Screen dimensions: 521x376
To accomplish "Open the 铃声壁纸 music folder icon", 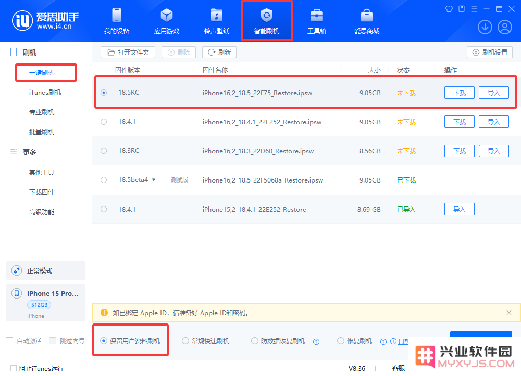I will pyautogui.click(x=217, y=15).
